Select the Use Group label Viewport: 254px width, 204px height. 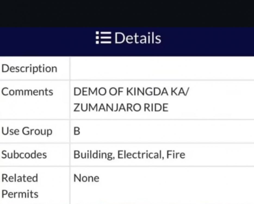27,131
